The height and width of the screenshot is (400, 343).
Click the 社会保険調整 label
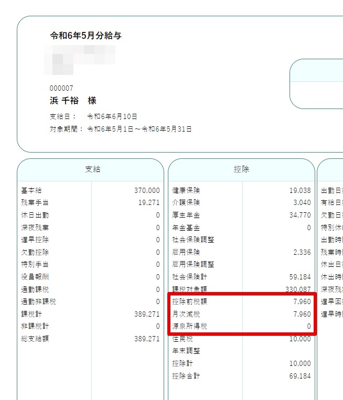(x=193, y=240)
